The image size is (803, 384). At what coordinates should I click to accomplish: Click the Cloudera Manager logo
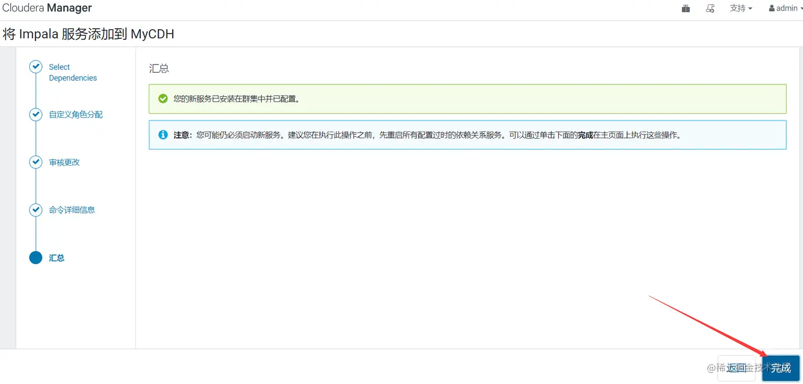click(x=47, y=7)
